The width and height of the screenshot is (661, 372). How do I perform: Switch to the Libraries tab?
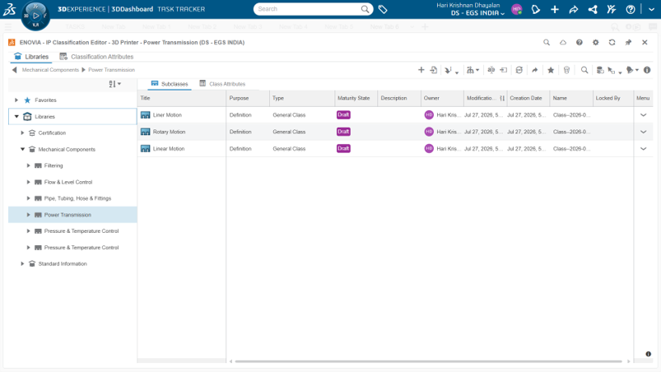tap(31, 57)
